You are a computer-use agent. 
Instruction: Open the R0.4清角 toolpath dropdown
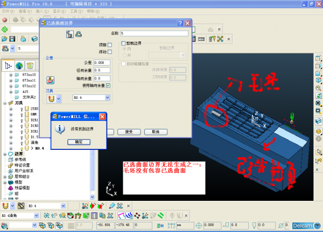pos(36,215)
